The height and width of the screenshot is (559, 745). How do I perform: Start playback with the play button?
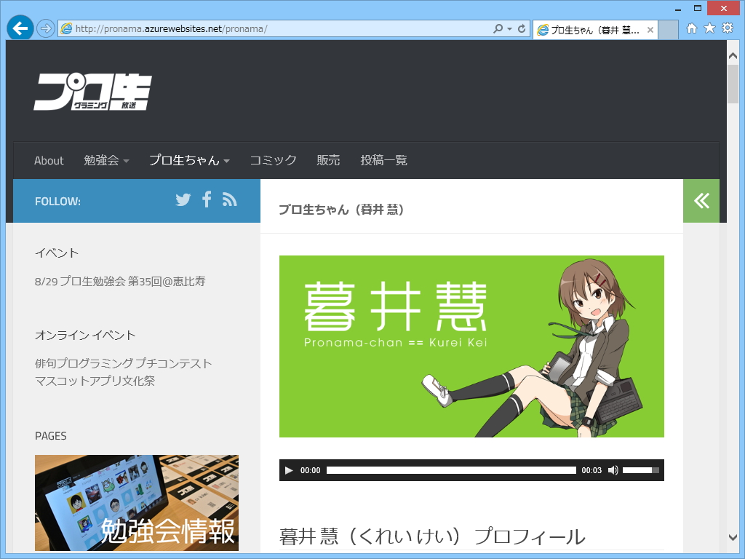click(x=288, y=470)
